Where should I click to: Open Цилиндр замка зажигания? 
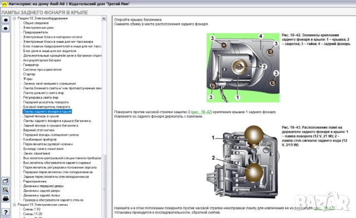click(43, 149)
